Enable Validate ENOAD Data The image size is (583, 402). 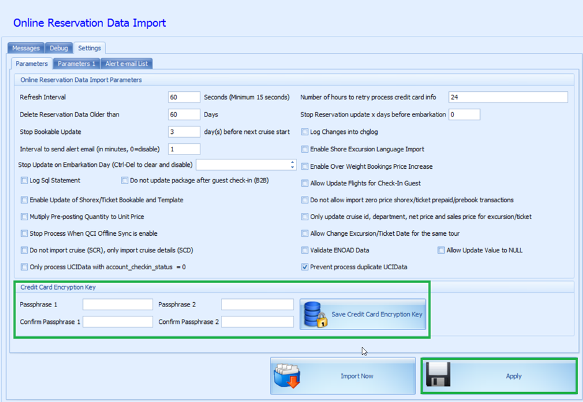(x=305, y=249)
